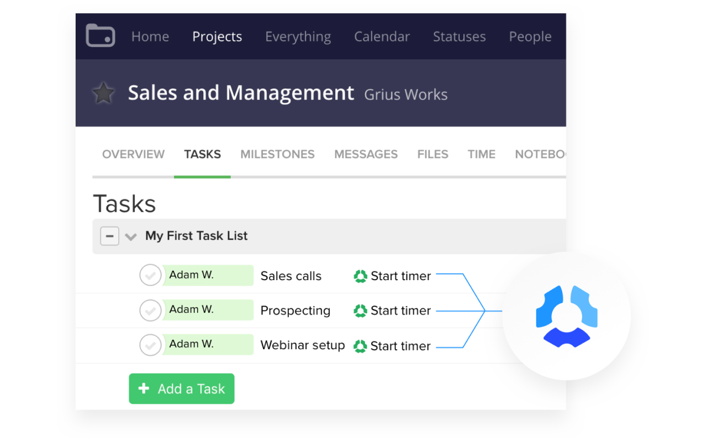Switch to the Time tab
The image size is (707, 442).
(x=481, y=154)
